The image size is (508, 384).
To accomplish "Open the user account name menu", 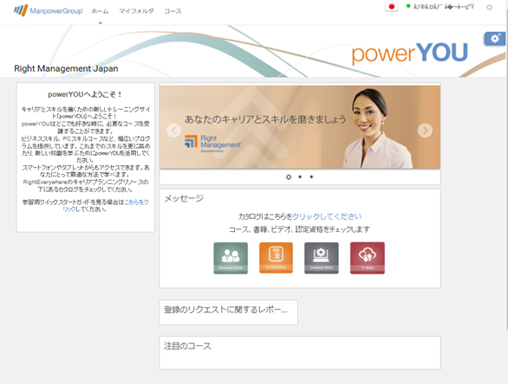I will pyautogui.click(x=443, y=6).
